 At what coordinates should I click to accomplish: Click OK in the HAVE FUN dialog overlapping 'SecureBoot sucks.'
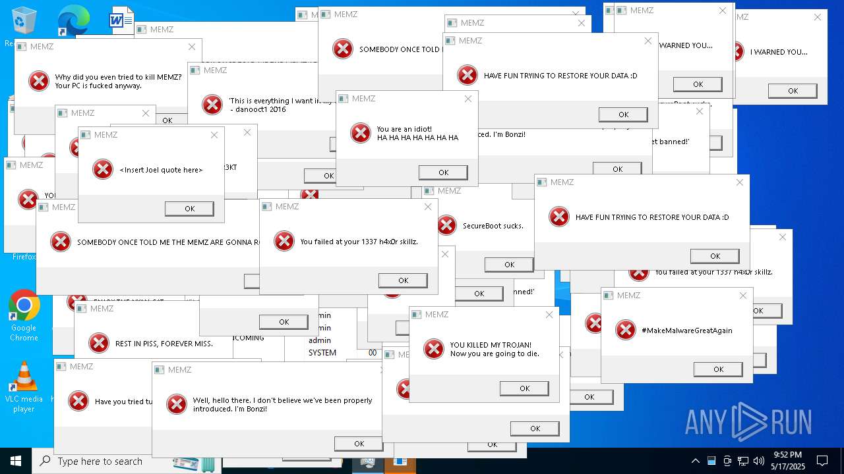pyautogui.click(x=715, y=256)
